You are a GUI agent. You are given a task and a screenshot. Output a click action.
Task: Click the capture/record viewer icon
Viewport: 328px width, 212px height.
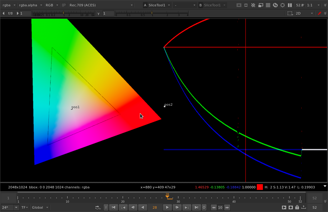pos(291,207)
